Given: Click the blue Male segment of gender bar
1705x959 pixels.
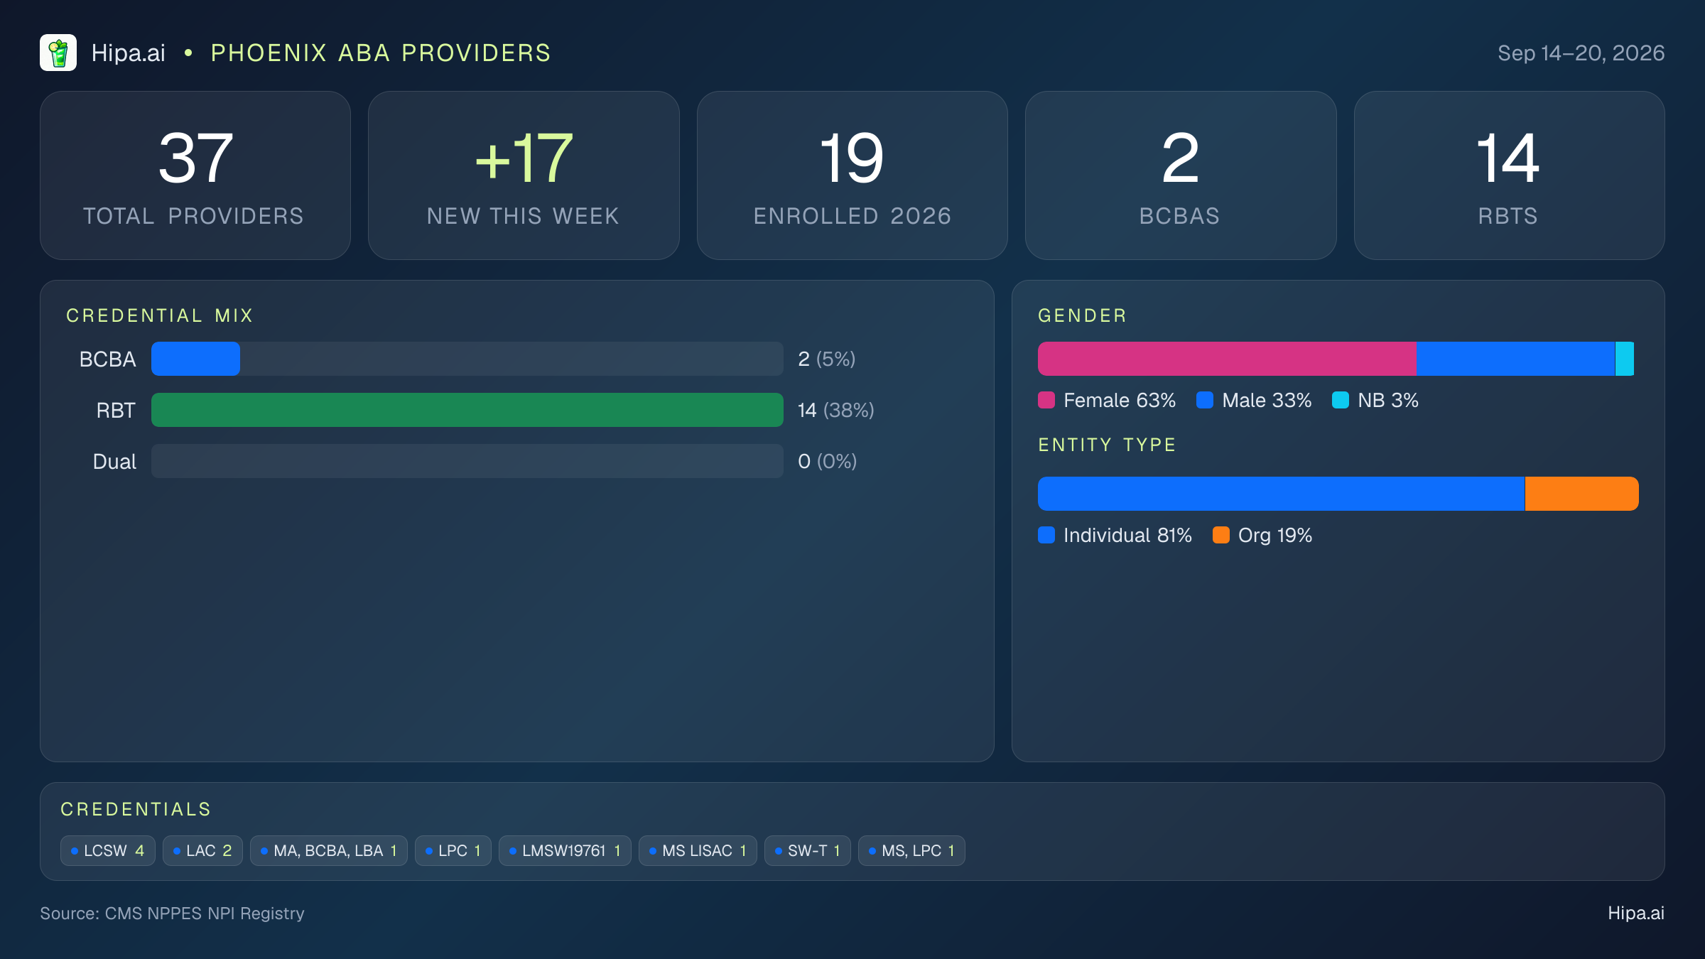Looking at the screenshot, I should (x=1515, y=359).
